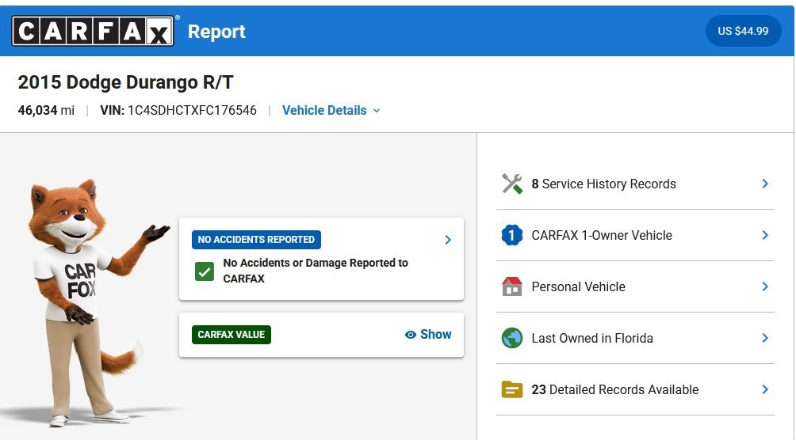796x440 pixels.
Task: Click the house Personal Vehicle icon
Action: click(511, 286)
